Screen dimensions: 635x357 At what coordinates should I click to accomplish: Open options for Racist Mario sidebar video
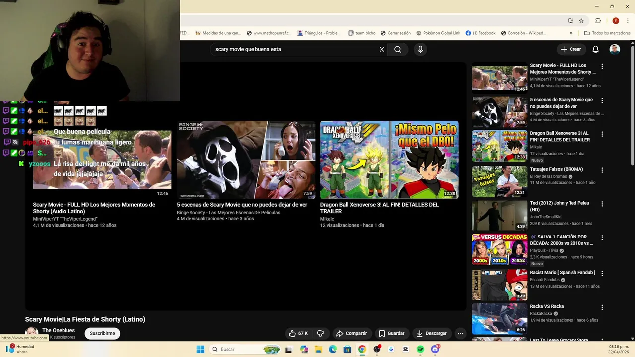point(602,273)
